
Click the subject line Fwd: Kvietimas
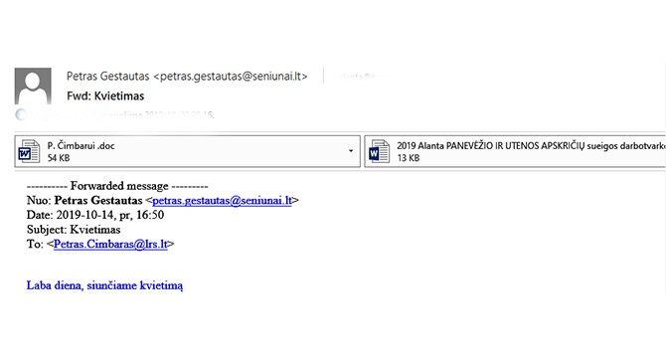[105, 96]
